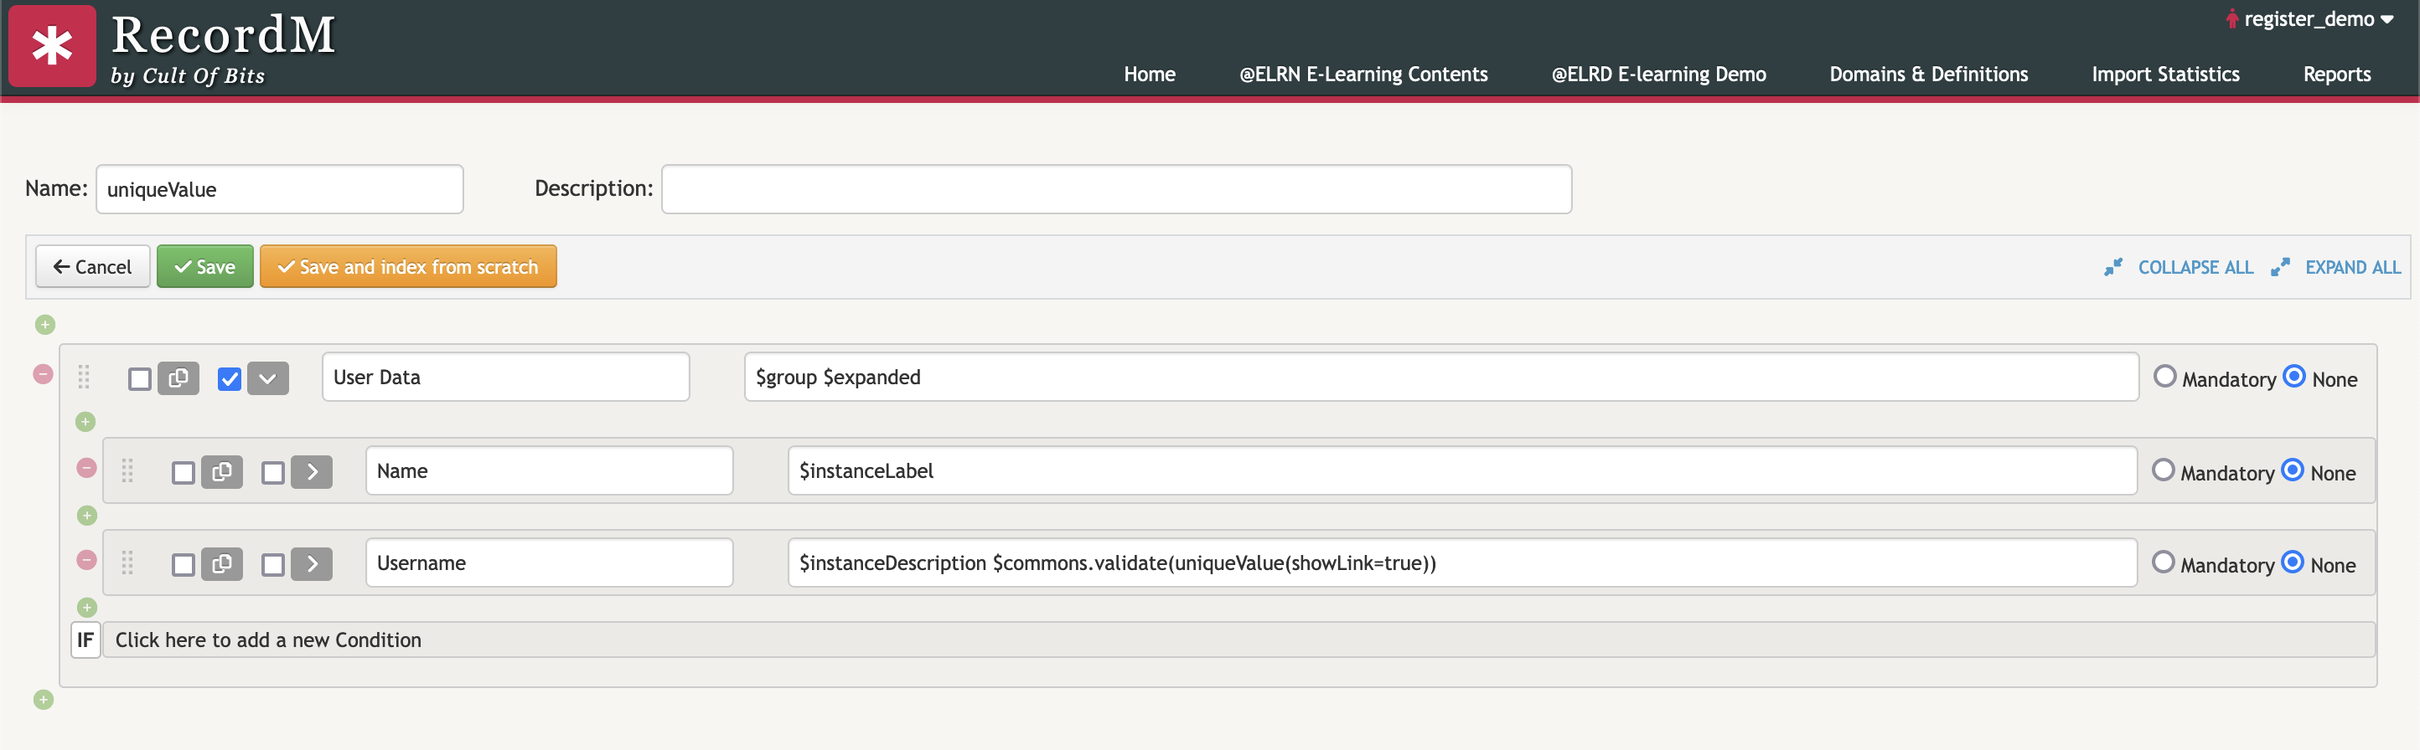Viewport: 2420px width, 750px height.
Task: Click the green Save button
Action: pos(204,266)
